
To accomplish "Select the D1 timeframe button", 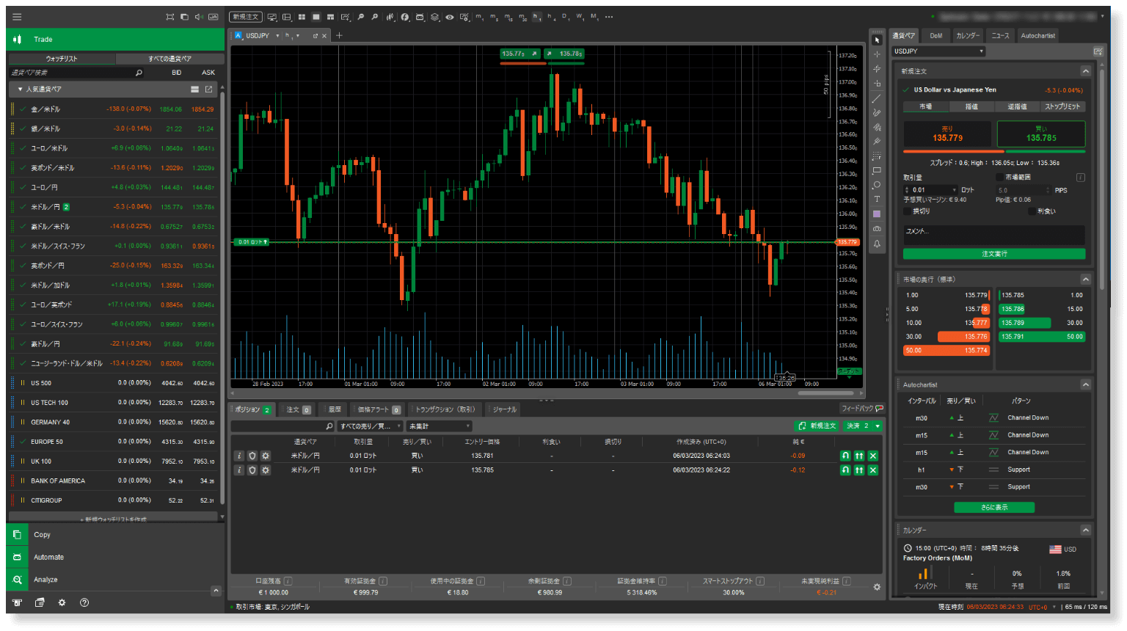I will point(565,17).
